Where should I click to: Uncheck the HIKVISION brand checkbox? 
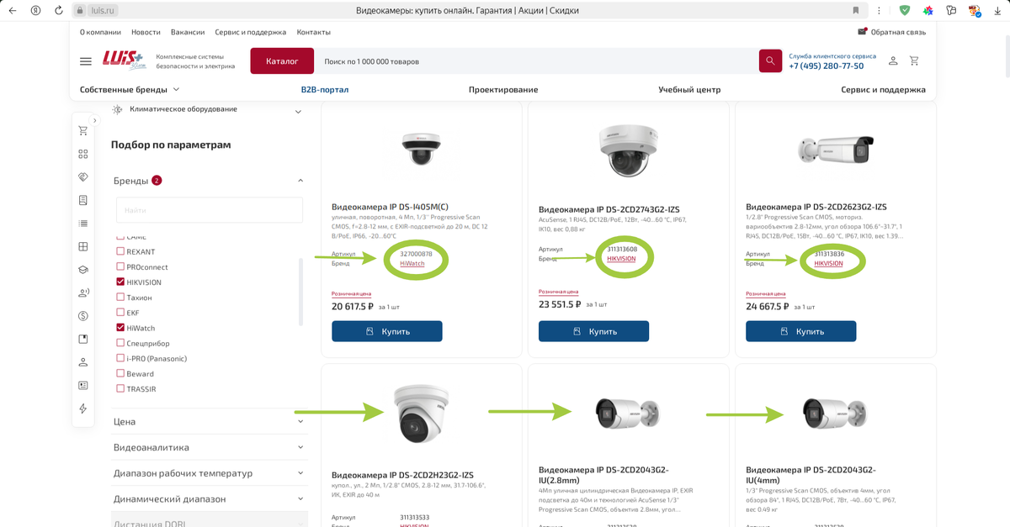120,282
